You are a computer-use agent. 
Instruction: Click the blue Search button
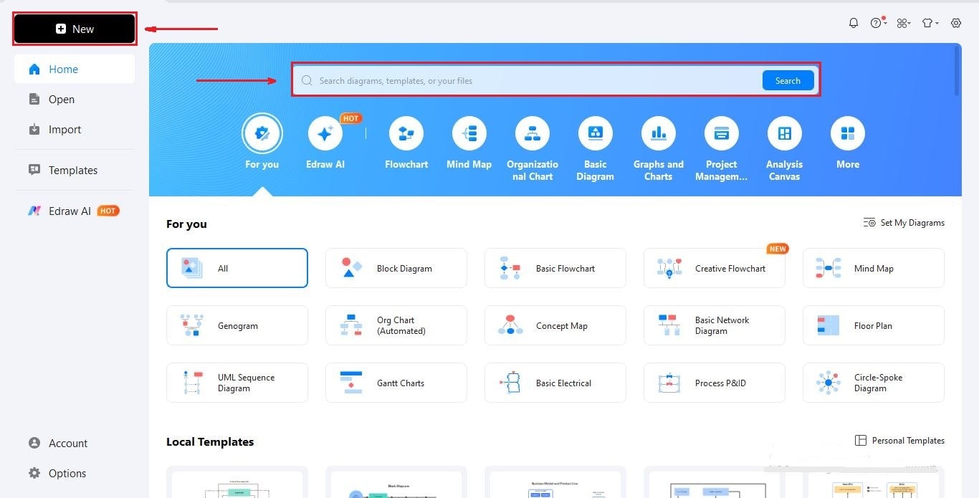point(788,80)
